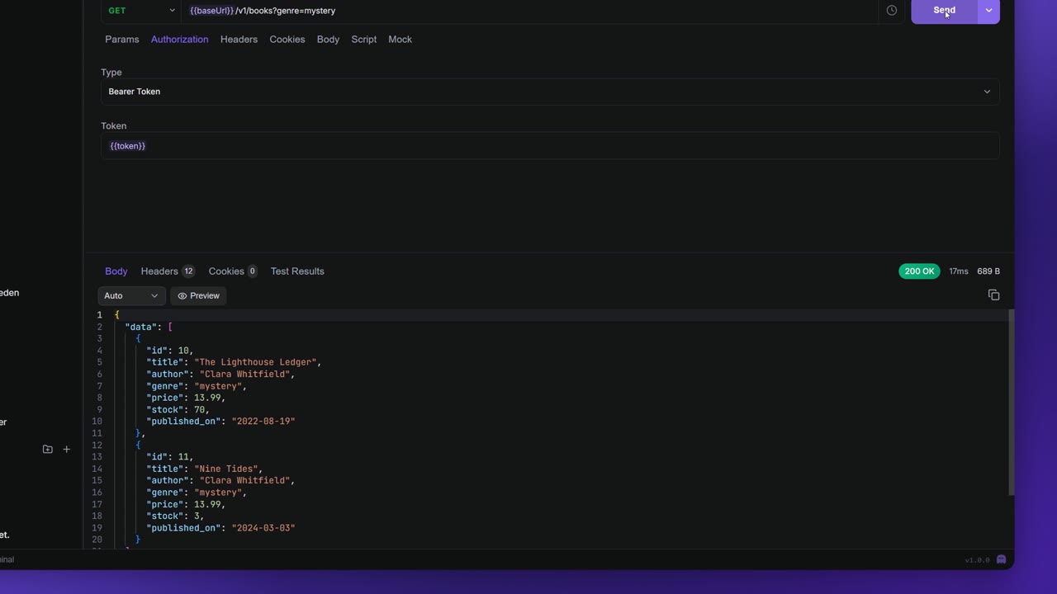Click the id value 11 in the response
This screenshot has width=1057, height=594.
coord(183,457)
